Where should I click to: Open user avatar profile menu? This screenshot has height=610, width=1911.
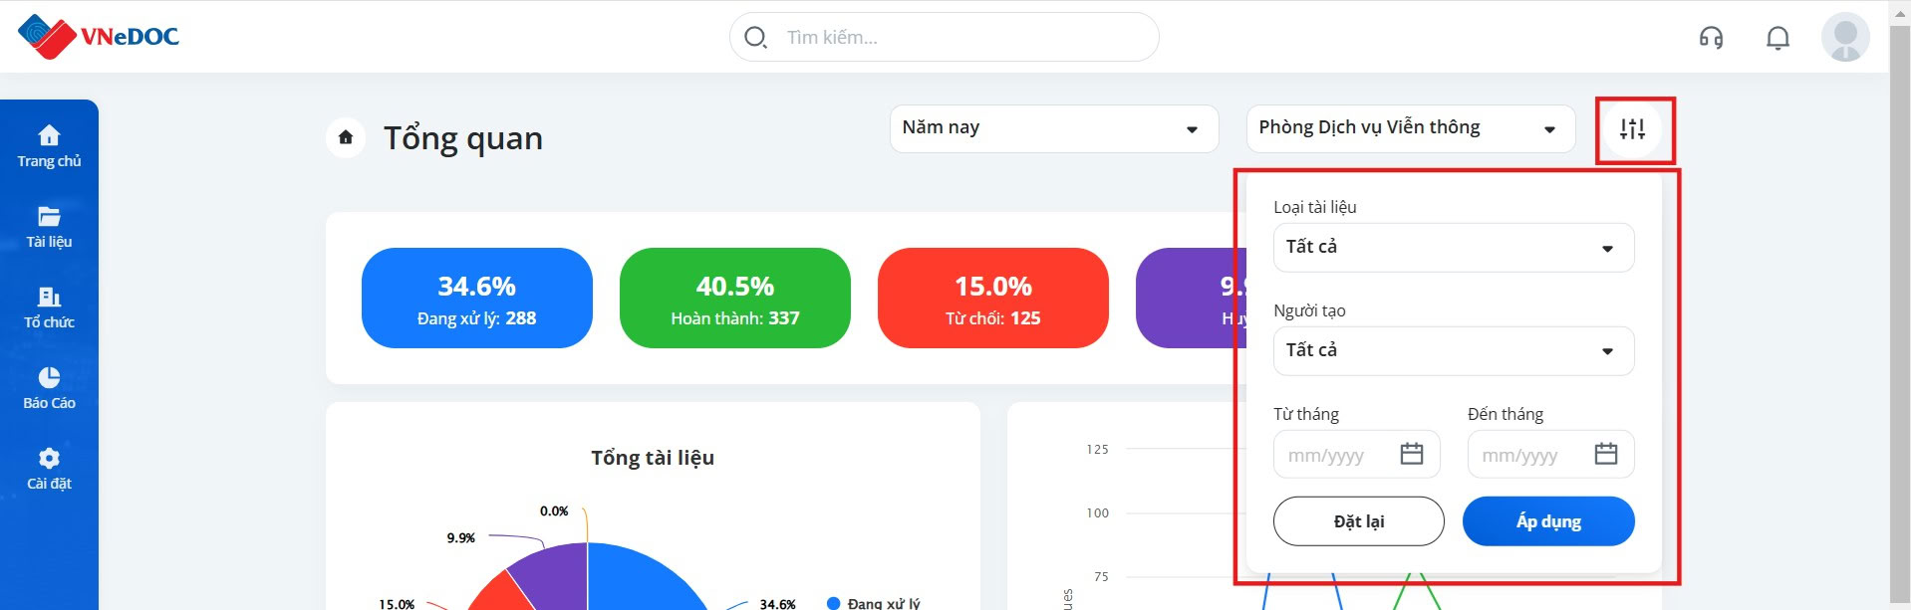1845,37
